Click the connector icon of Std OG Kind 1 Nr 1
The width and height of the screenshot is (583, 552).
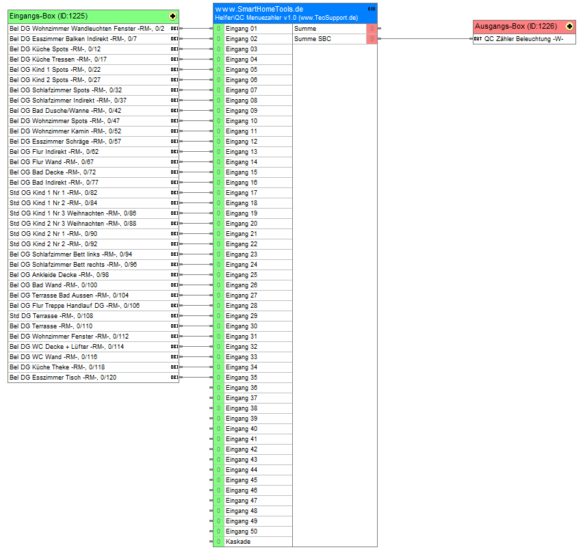(174, 193)
